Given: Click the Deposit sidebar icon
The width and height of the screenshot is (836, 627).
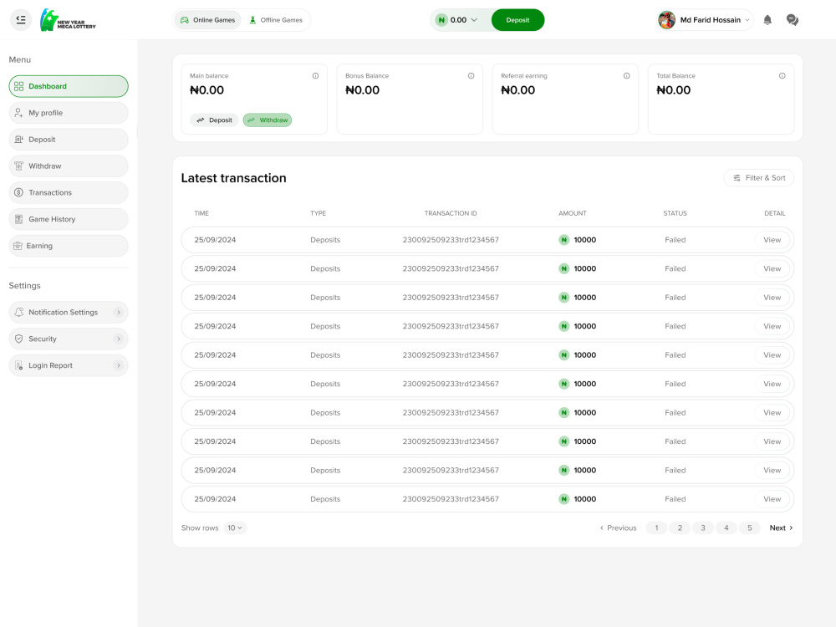Looking at the screenshot, I should point(18,139).
